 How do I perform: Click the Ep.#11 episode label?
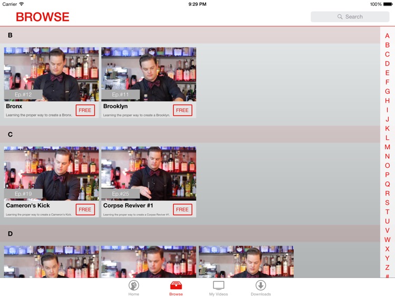pyautogui.click(x=121, y=94)
